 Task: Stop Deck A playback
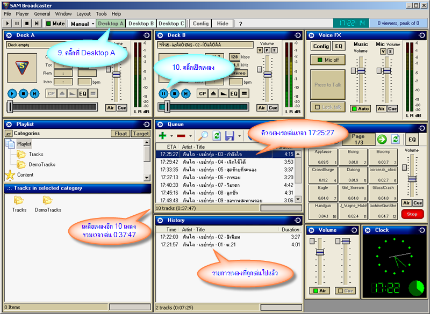coord(23,93)
